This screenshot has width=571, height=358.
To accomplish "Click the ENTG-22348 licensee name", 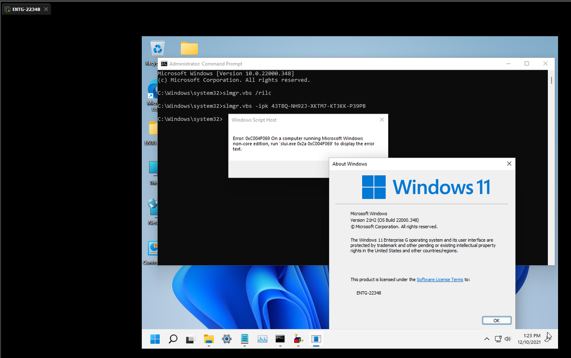I will pyautogui.click(x=369, y=293).
